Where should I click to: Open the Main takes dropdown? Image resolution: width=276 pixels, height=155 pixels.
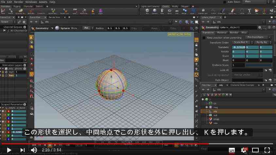tap(257, 2)
